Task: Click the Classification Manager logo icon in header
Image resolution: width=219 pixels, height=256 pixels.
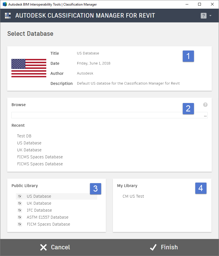Action: pyautogui.click(x=8, y=16)
